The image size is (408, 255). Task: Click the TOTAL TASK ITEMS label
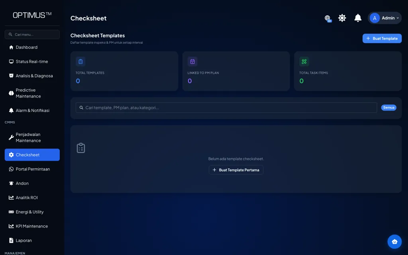tap(314, 73)
